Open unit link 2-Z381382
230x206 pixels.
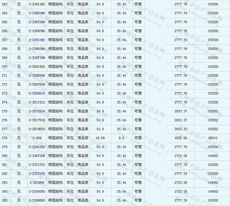(x=37, y=4)
